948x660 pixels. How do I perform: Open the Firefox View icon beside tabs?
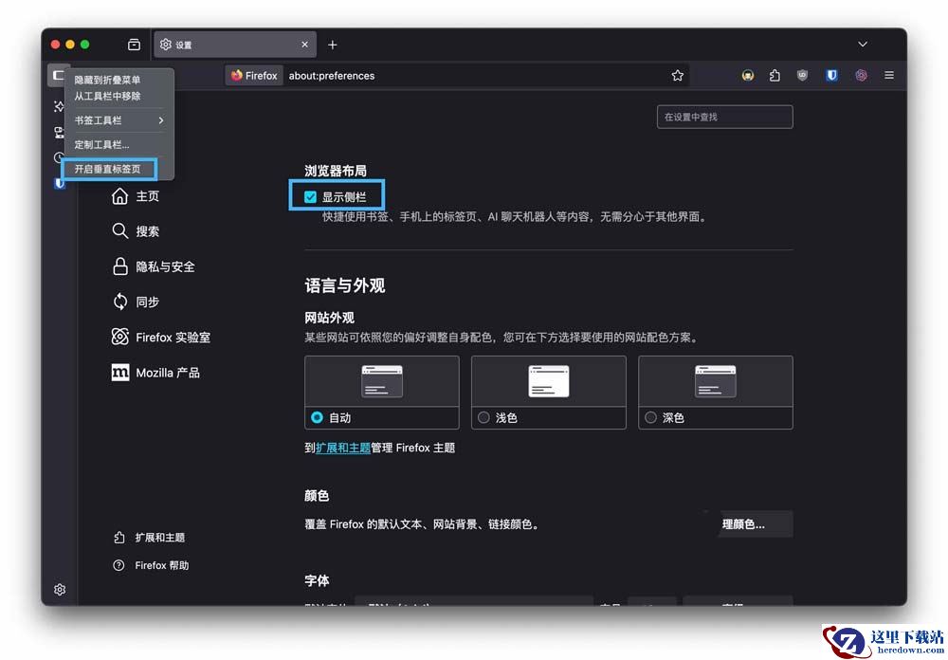(135, 45)
